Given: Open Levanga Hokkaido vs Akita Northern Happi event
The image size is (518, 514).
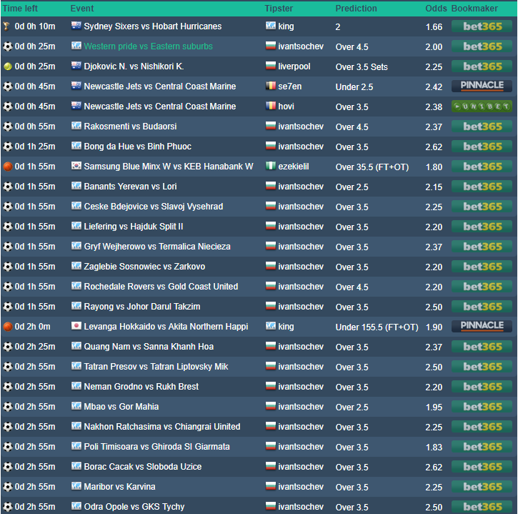Looking at the screenshot, I should point(166,326).
